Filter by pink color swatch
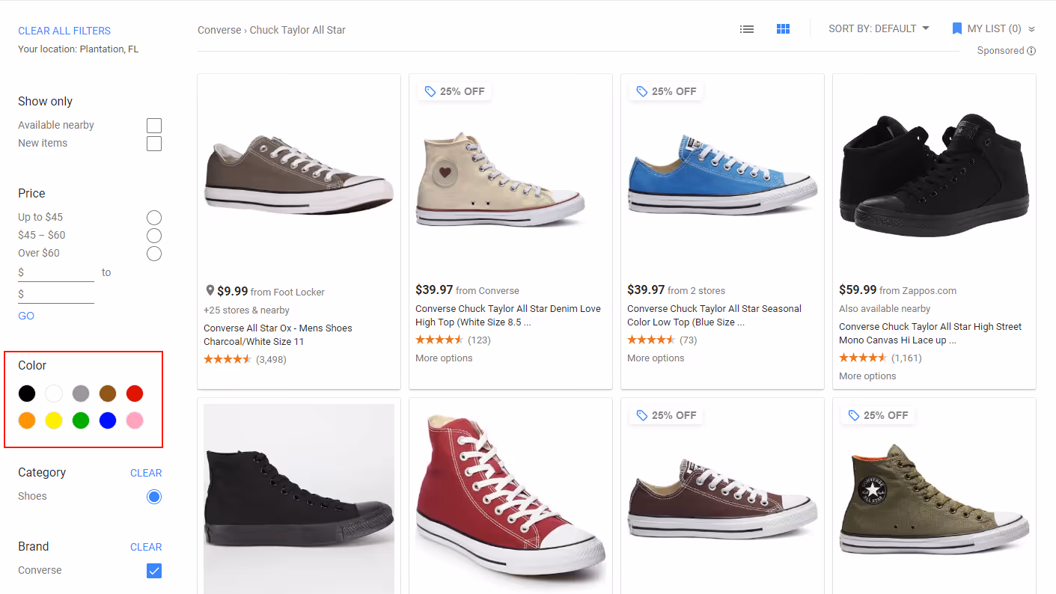 135,420
